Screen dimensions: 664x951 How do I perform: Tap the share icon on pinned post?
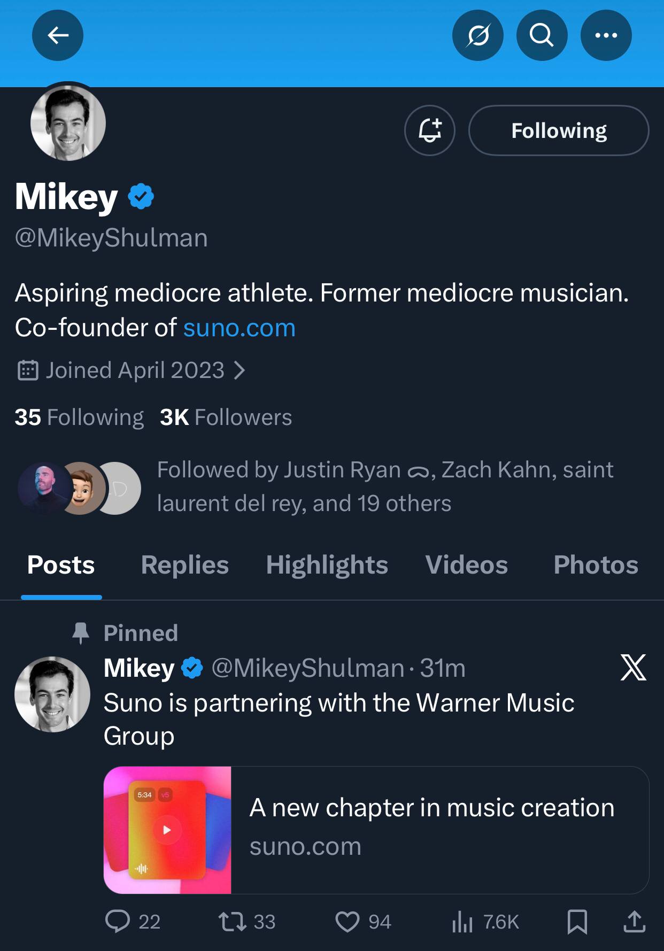[x=634, y=921]
